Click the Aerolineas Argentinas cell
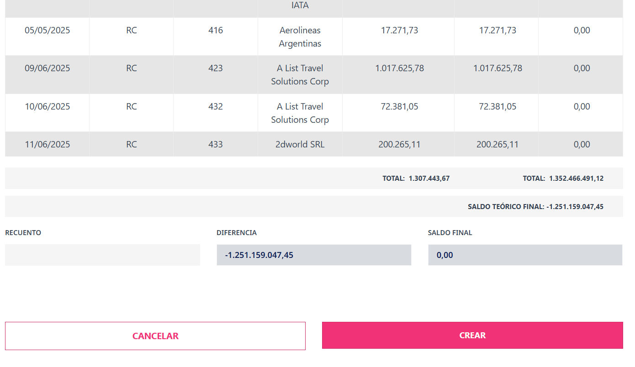635x367 pixels. [x=300, y=37]
